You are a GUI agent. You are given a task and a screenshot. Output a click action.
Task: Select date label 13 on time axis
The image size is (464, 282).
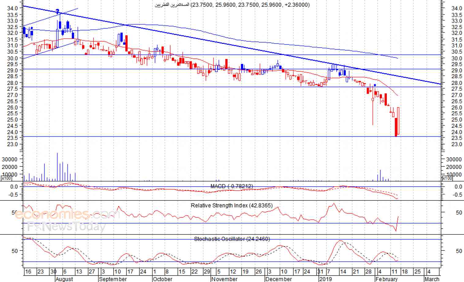coord(79,272)
